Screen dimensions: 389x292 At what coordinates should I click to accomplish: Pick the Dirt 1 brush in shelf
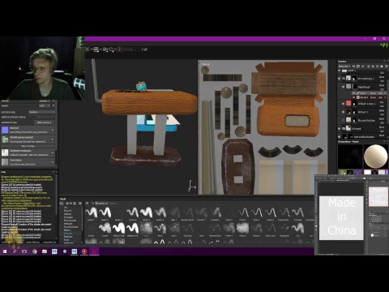tap(146, 229)
